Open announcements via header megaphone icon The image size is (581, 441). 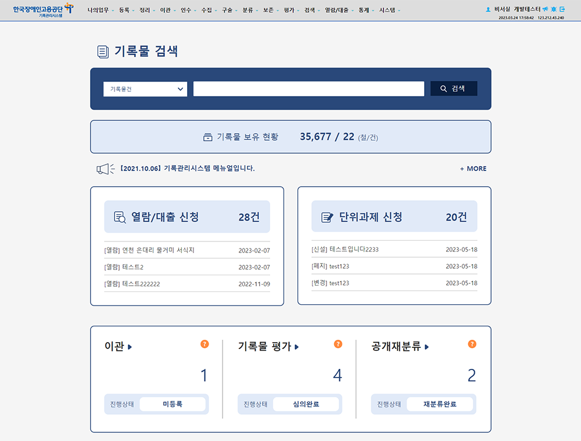point(545,9)
